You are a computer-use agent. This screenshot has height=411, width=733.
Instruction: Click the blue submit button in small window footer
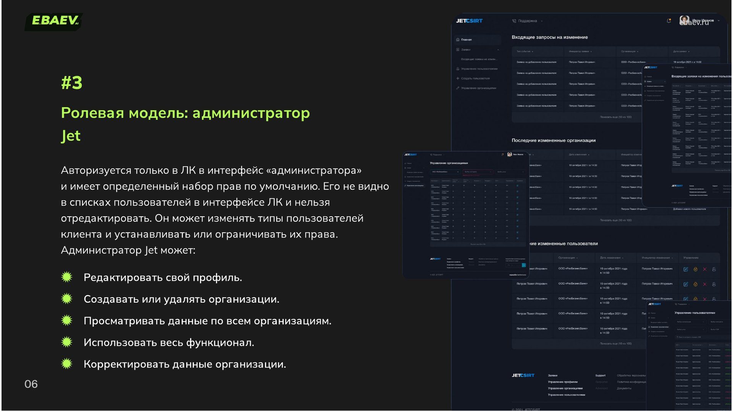pyautogui.click(x=524, y=265)
